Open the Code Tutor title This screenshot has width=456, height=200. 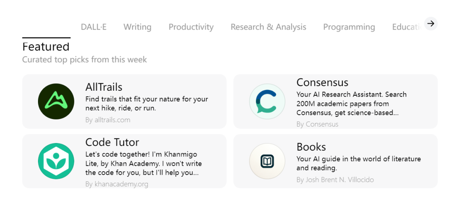click(x=112, y=142)
